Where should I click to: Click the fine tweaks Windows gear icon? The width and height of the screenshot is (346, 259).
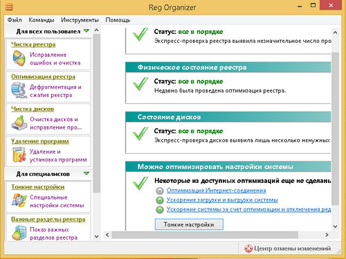point(19,200)
